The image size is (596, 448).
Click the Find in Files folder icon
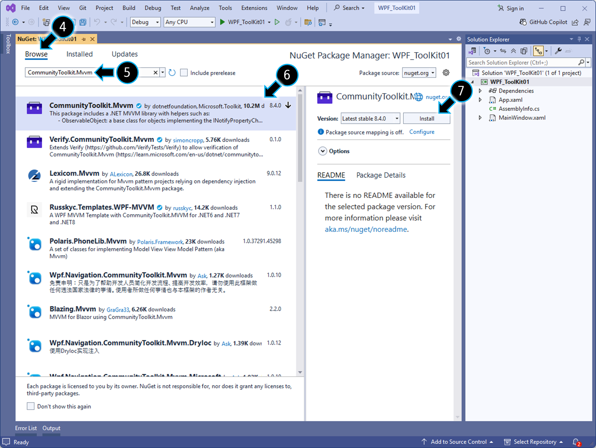point(308,22)
